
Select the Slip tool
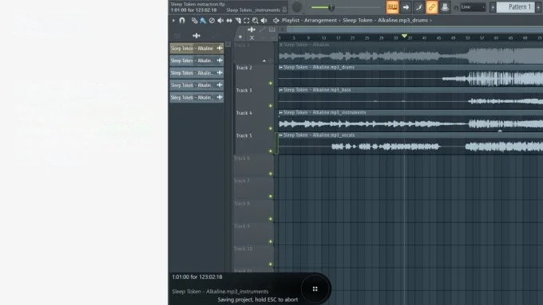point(229,21)
